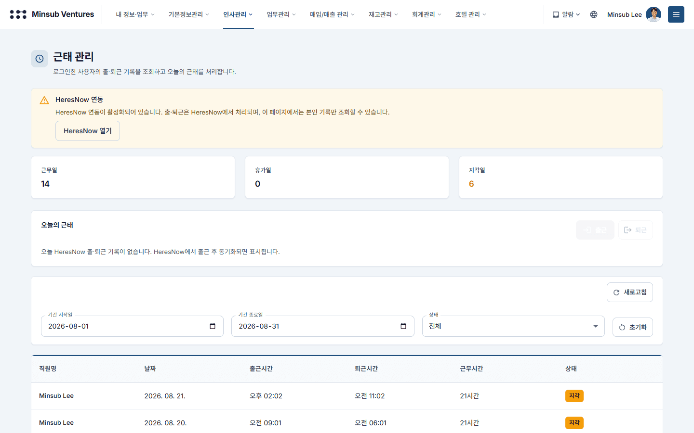Click the warning triangle in HeresNow banner

[x=44, y=100]
